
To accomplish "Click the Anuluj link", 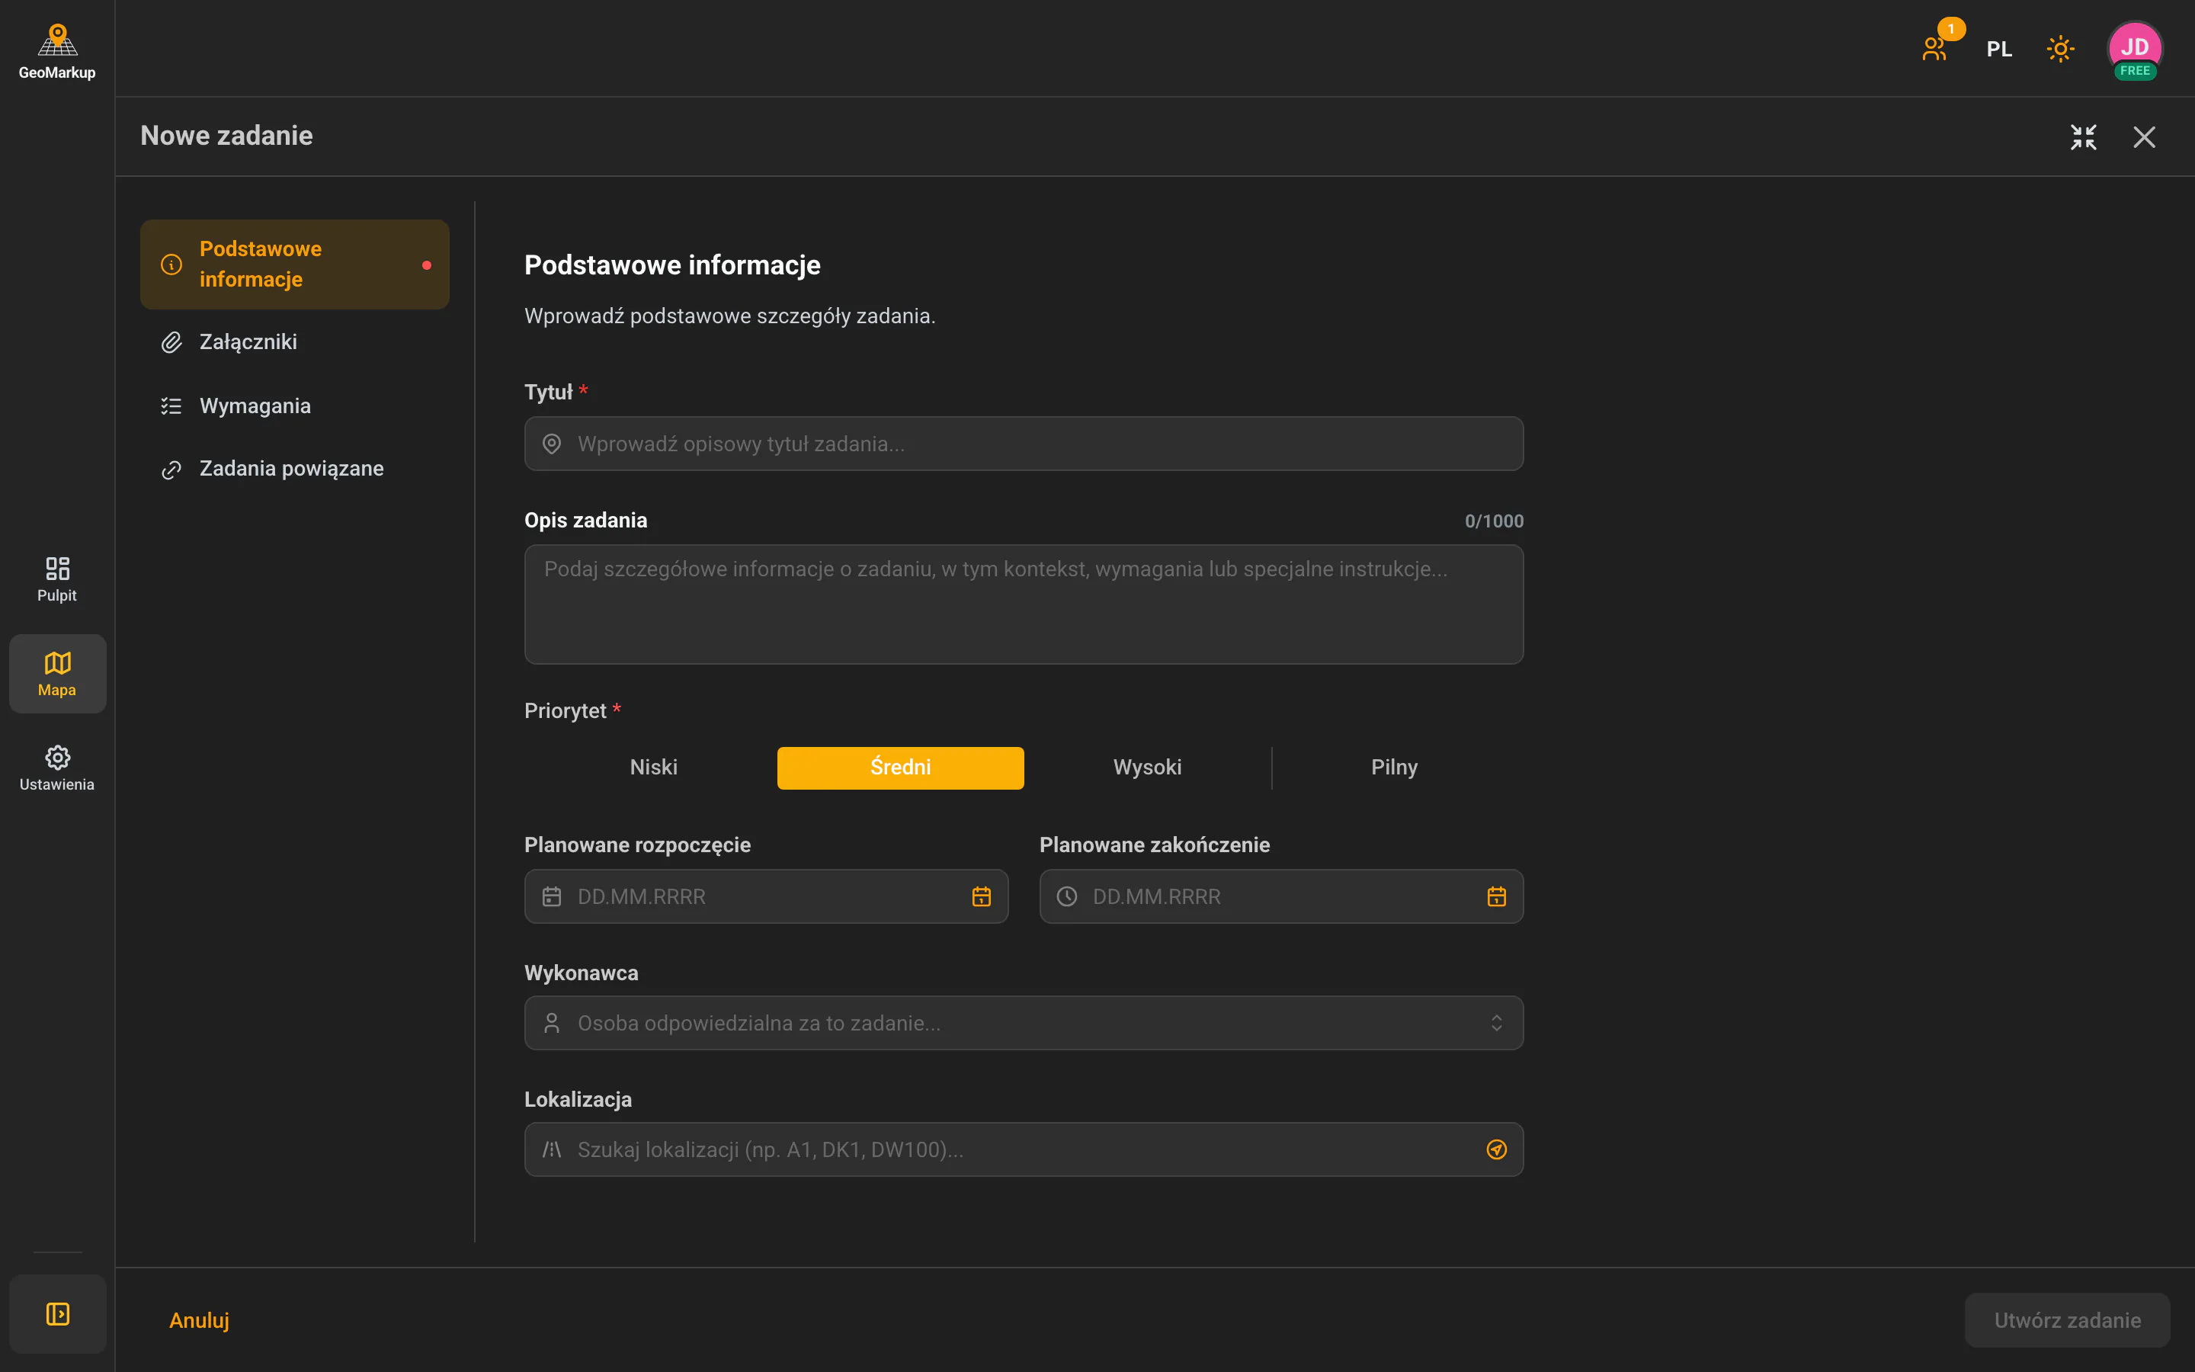I will pos(200,1320).
